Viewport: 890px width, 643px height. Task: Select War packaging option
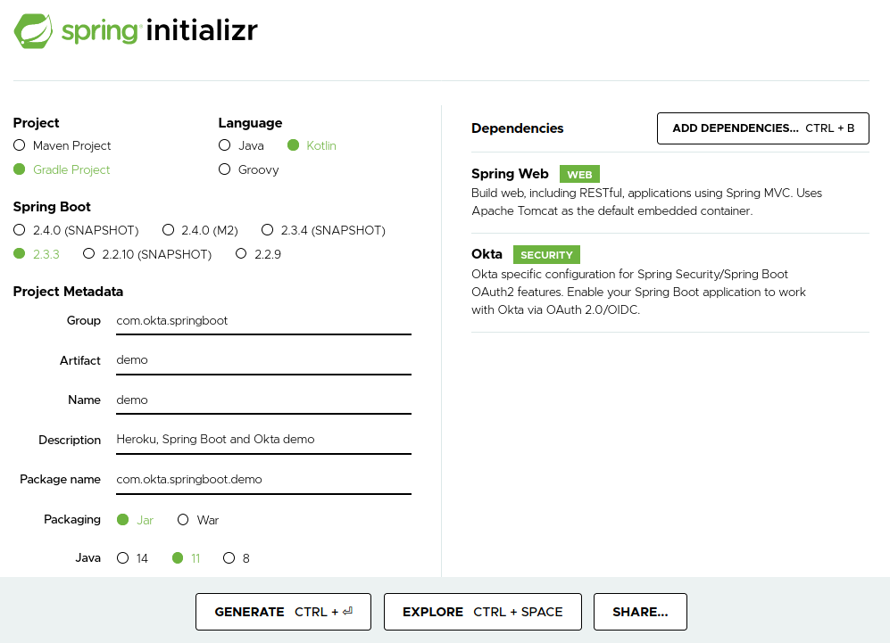[x=183, y=520]
